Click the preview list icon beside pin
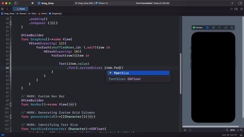 pos(190,130)
